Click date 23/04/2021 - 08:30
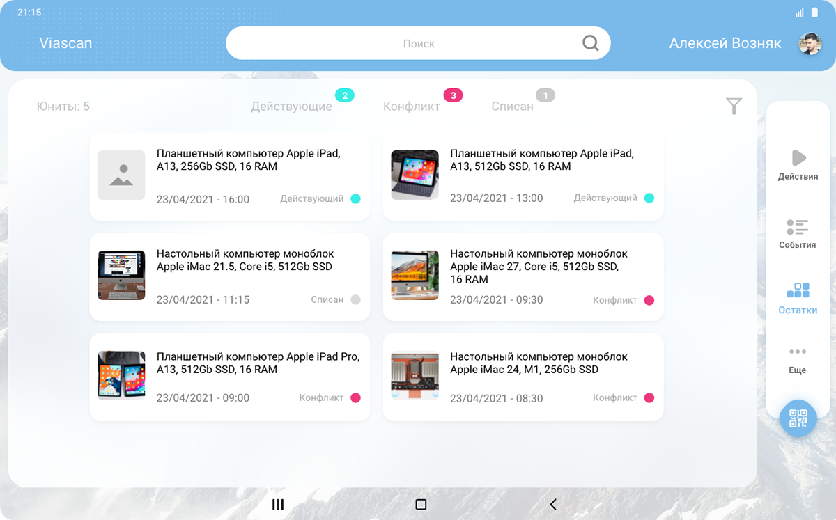 point(496,399)
